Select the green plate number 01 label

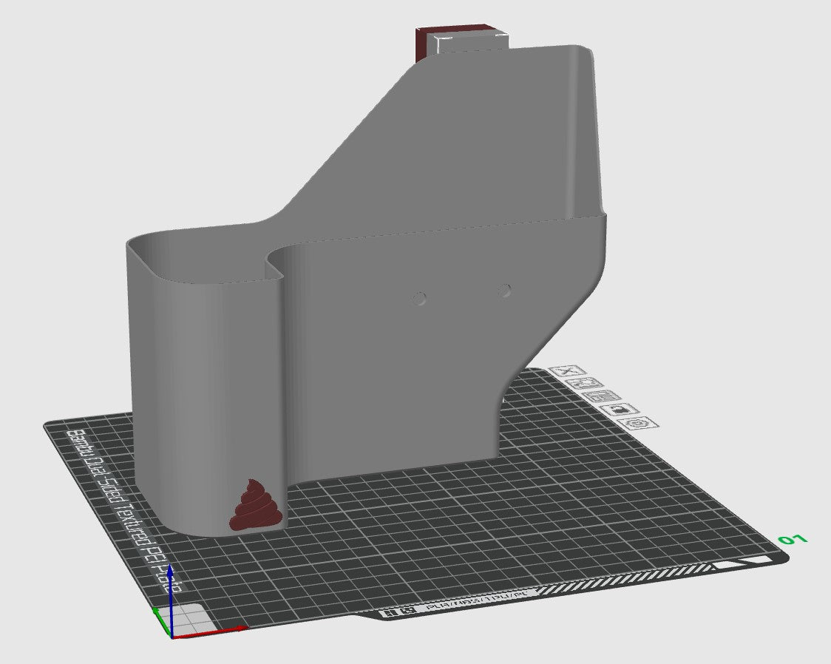point(793,540)
